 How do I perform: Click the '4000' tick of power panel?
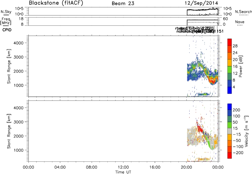point(18,43)
